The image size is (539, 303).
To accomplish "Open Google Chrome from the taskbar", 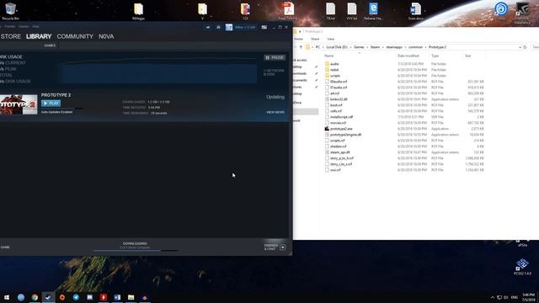I will (35, 297).
